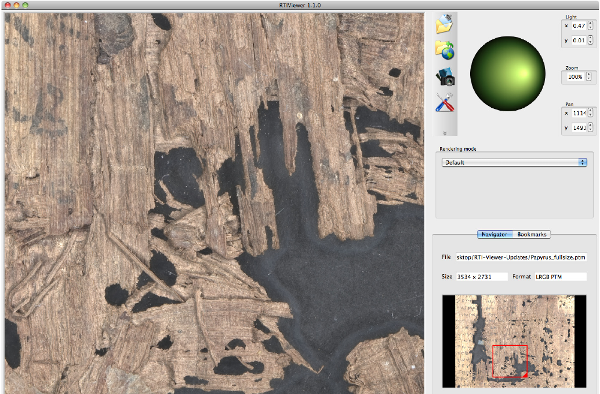Select the Navigator tab

[x=494, y=235]
